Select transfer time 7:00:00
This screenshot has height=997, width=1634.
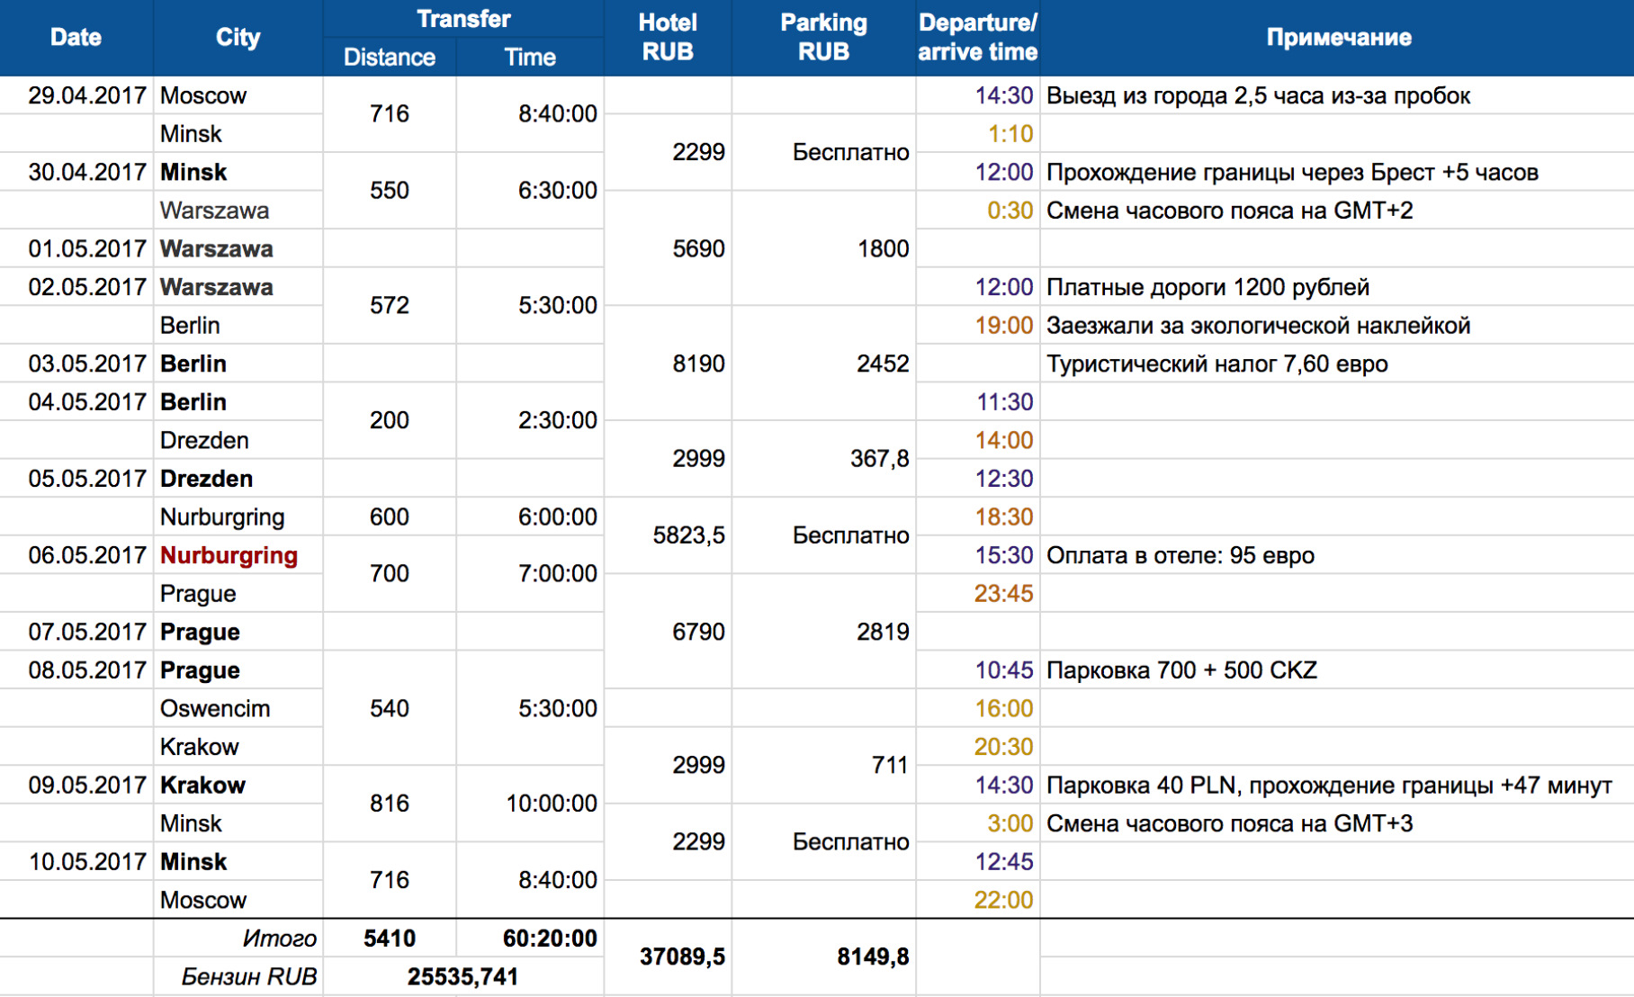tap(530, 573)
